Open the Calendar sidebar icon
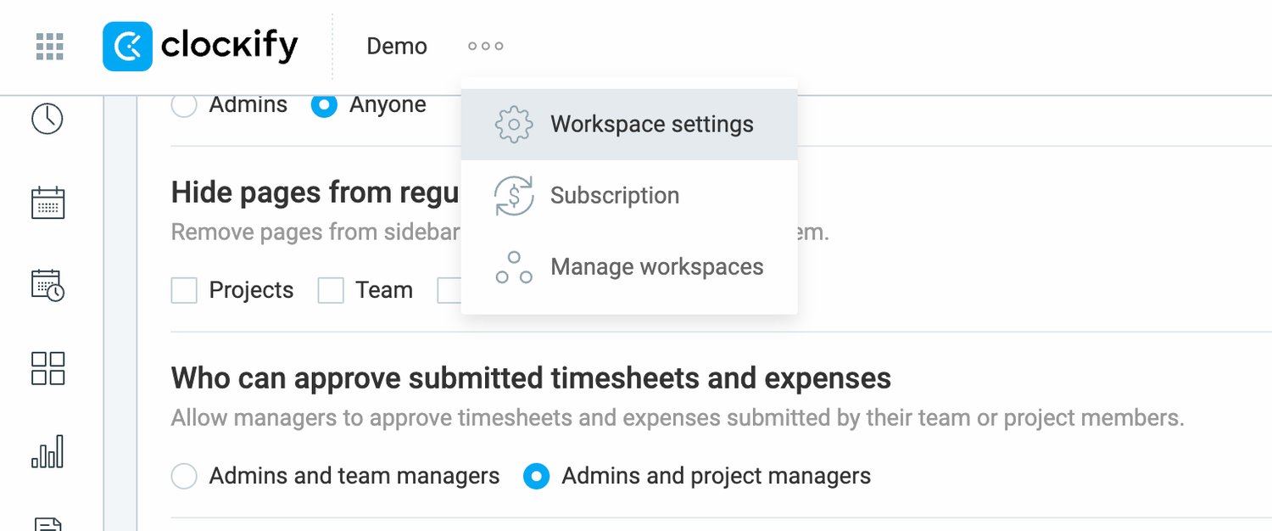 point(47,203)
